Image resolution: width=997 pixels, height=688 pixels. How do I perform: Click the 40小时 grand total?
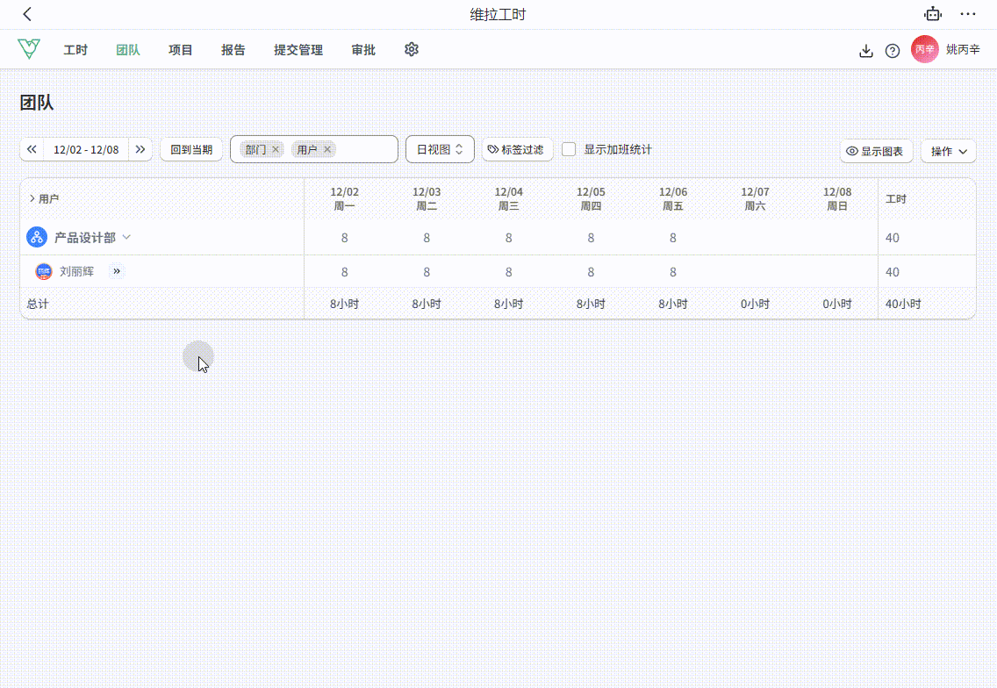[x=903, y=304]
